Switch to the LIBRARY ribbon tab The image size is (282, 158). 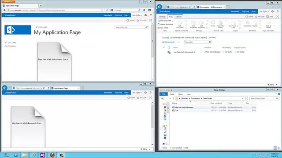pos(178,17)
